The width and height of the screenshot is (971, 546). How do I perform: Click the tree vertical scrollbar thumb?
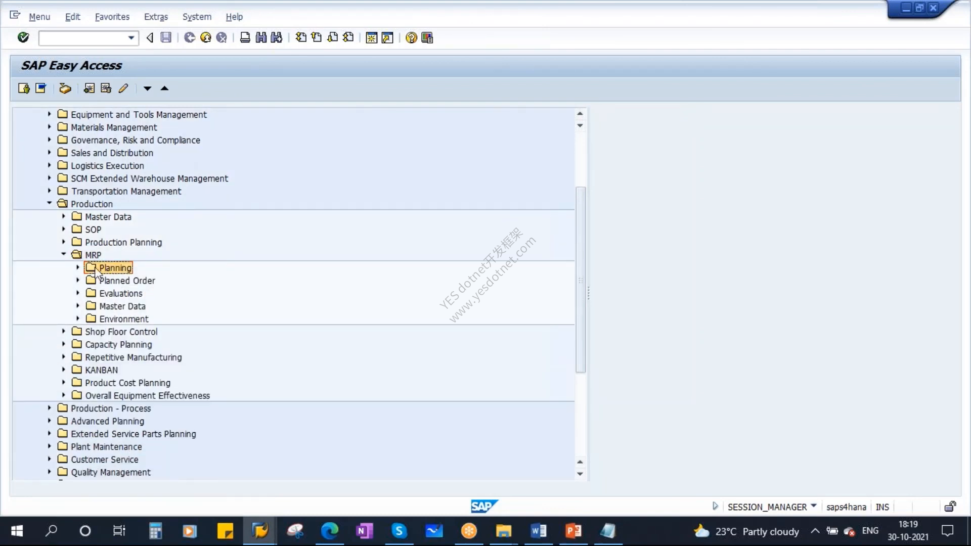click(581, 280)
